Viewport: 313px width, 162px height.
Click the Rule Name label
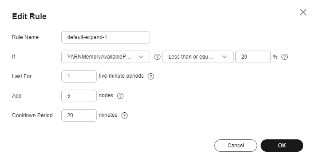tap(25, 37)
